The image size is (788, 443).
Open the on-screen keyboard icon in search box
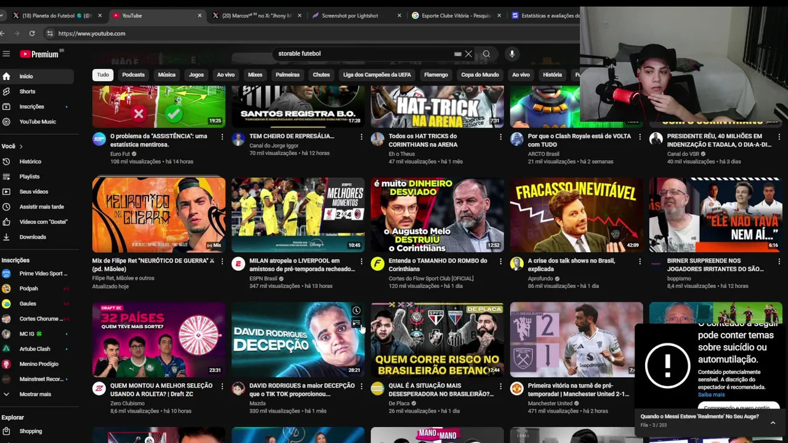[x=457, y=54]
